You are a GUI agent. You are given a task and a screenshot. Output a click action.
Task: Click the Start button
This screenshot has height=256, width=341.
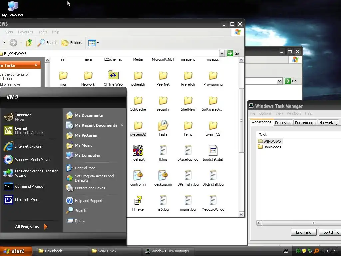tap(16, 251)
